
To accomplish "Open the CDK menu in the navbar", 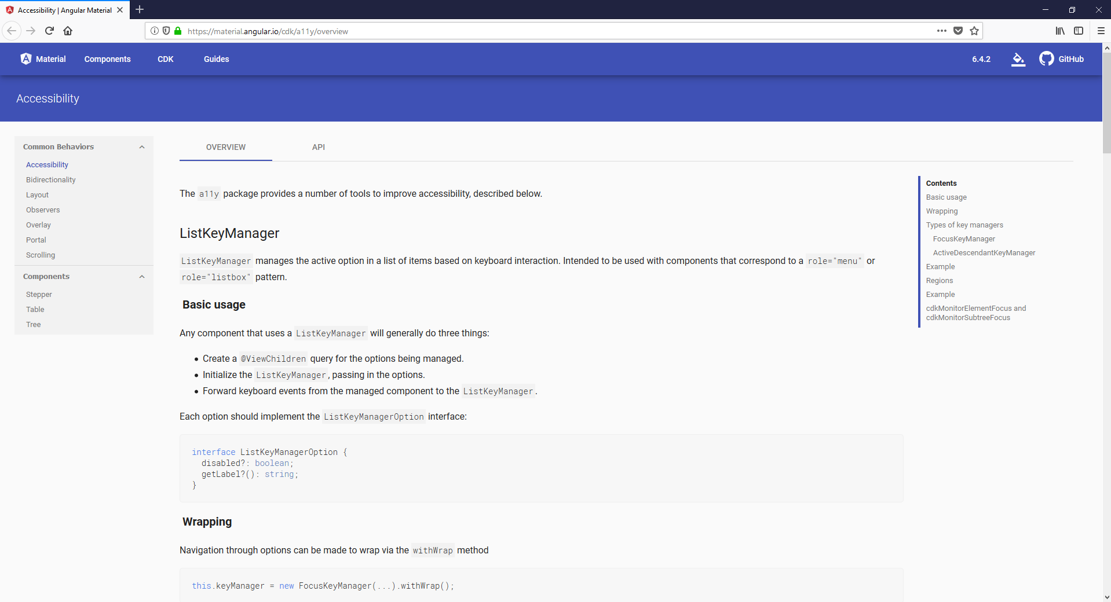I will pyautogui.click(x=166, y=58).
